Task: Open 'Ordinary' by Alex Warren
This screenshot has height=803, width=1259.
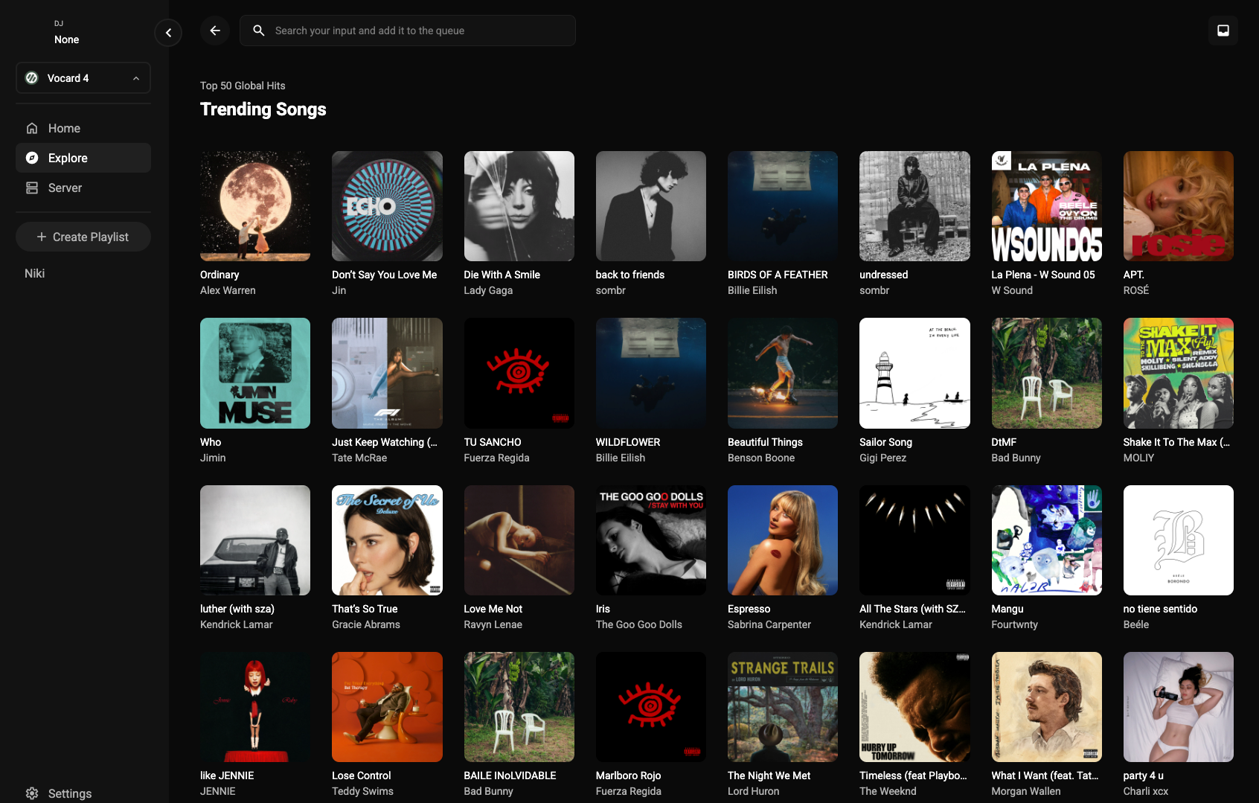Action: [x=254, y=206]
